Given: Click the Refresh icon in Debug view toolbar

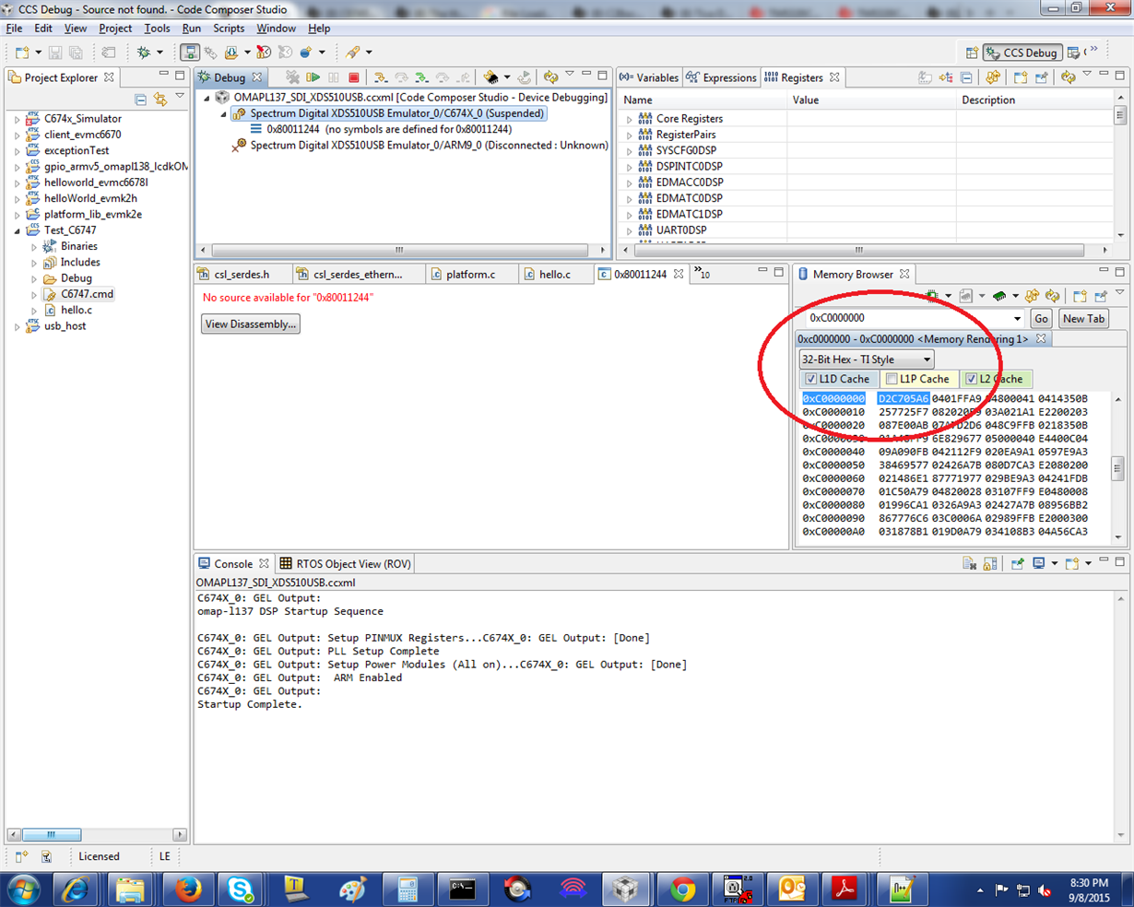Looking at the screenshot, I should point(550,77).
